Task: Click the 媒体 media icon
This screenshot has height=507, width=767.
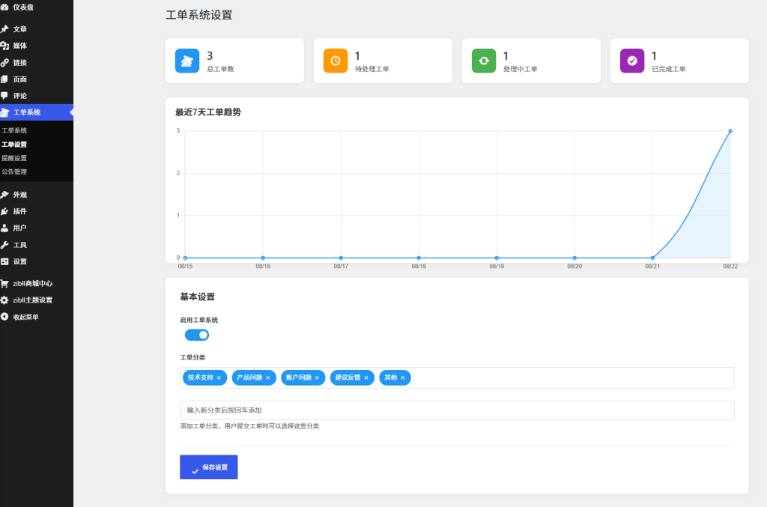Action: (4, 46)
